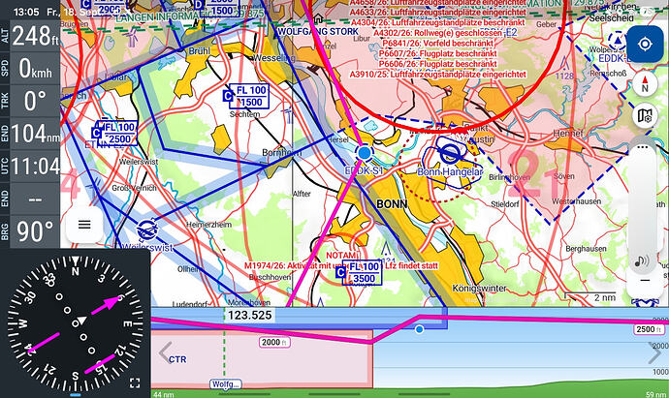Tap the 2 nm map scale bar
This screenshot has width=669, height=398.
590,297
